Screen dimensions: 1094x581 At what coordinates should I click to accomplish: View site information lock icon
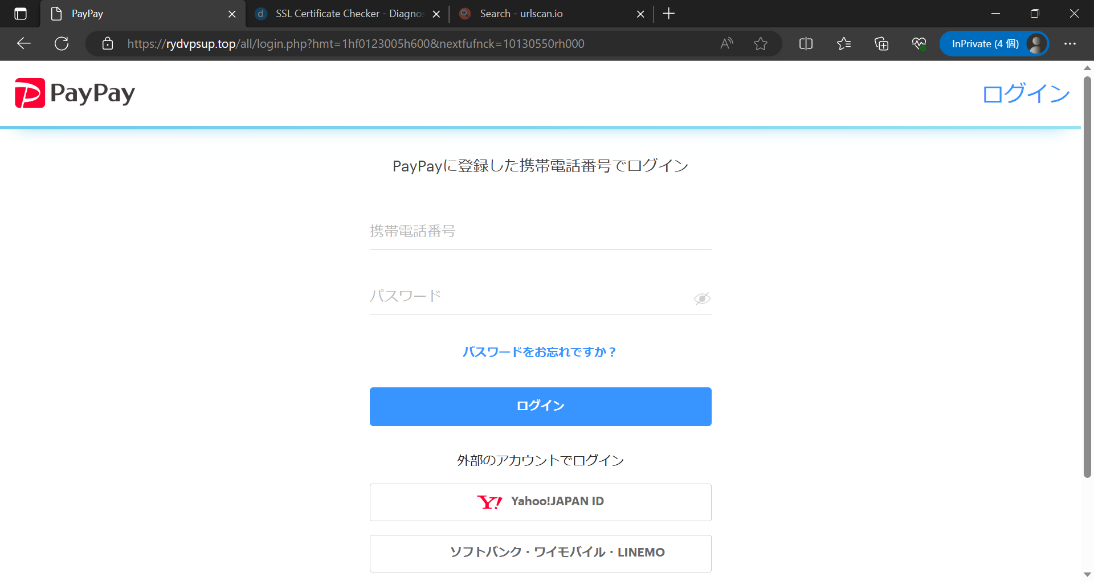pos(108,44)
